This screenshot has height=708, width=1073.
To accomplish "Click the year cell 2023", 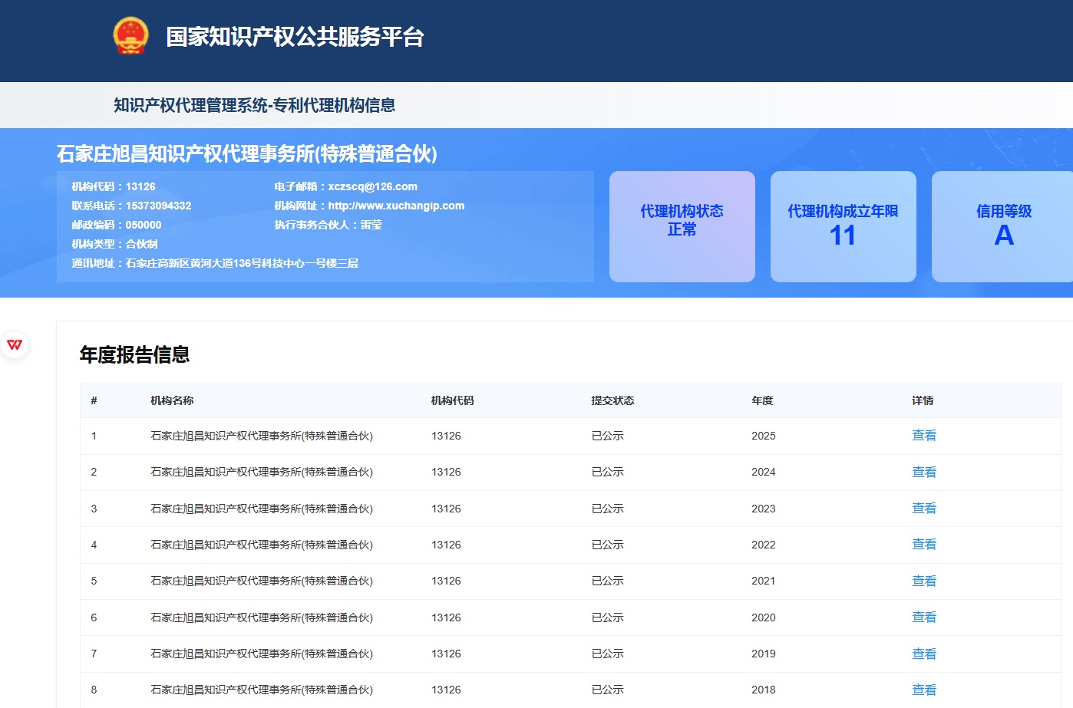I will (764, 509).
